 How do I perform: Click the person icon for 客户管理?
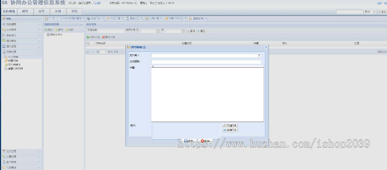click(x=4, y=162)
